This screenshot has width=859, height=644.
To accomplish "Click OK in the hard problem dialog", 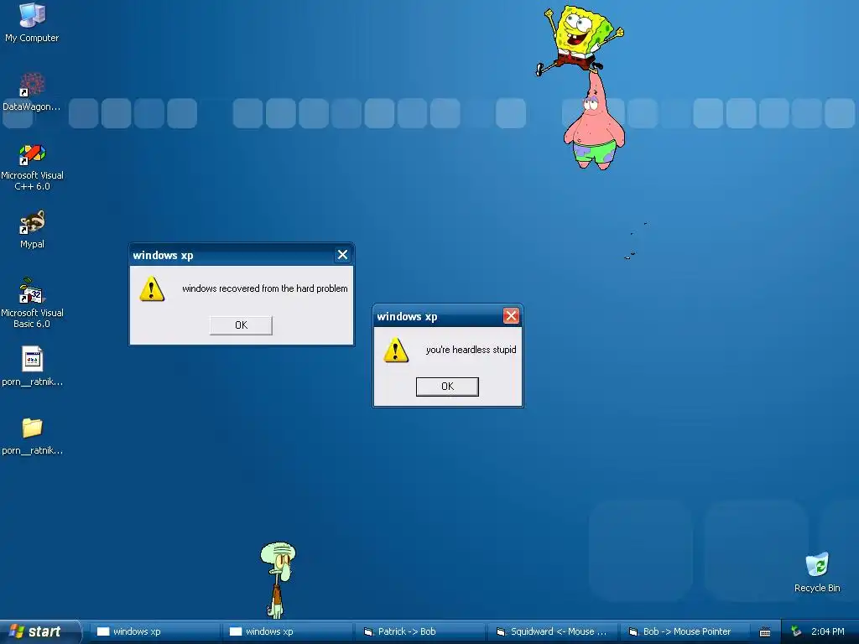I will (x=241, y=325).
